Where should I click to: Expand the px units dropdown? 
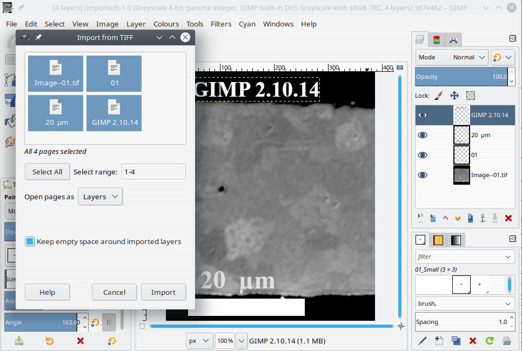tap(199, 341)
